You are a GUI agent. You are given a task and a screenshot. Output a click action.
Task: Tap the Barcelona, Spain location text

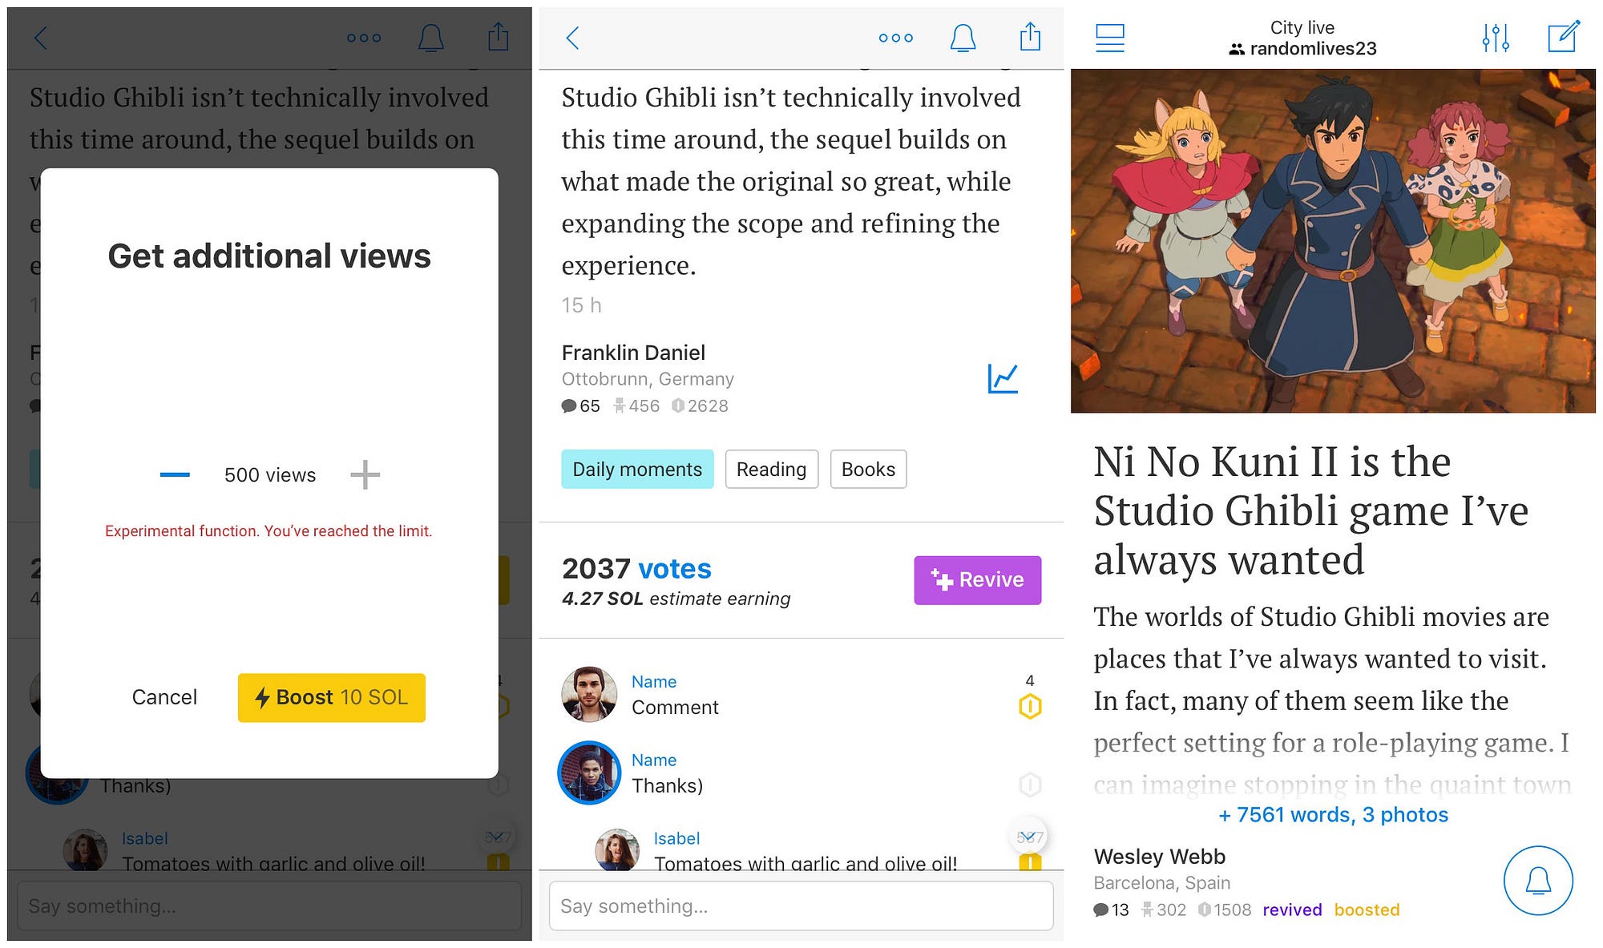click(1161, 883)
